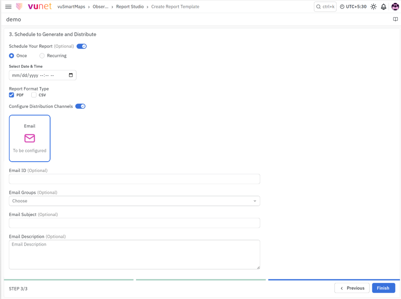Check the CSV format checkbox
The width and height of the screenshot is (401, 299).
point(34,95)
